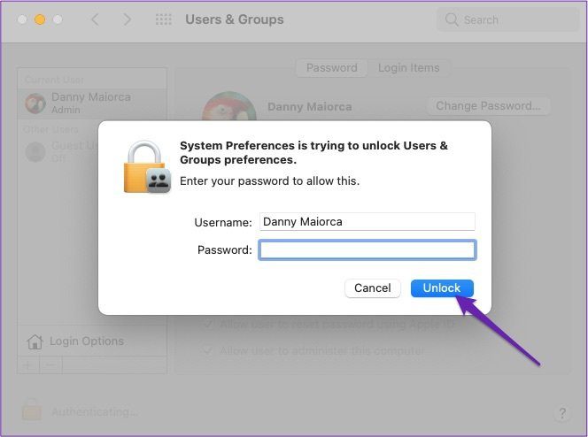Click the Danny Maiorca profile picture
Screen dimensions: 588x437
click(229, 107)
